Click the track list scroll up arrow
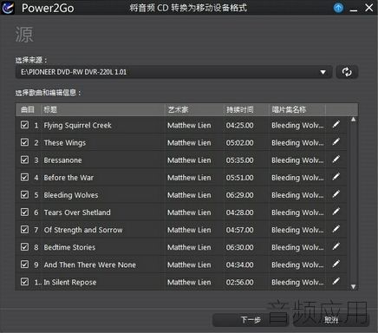378x333 pixels. 353,120
